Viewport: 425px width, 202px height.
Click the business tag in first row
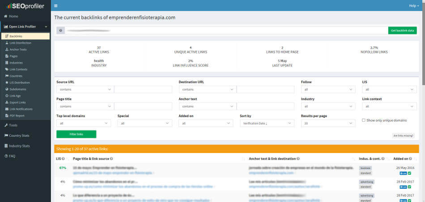(x=365, y=168)
